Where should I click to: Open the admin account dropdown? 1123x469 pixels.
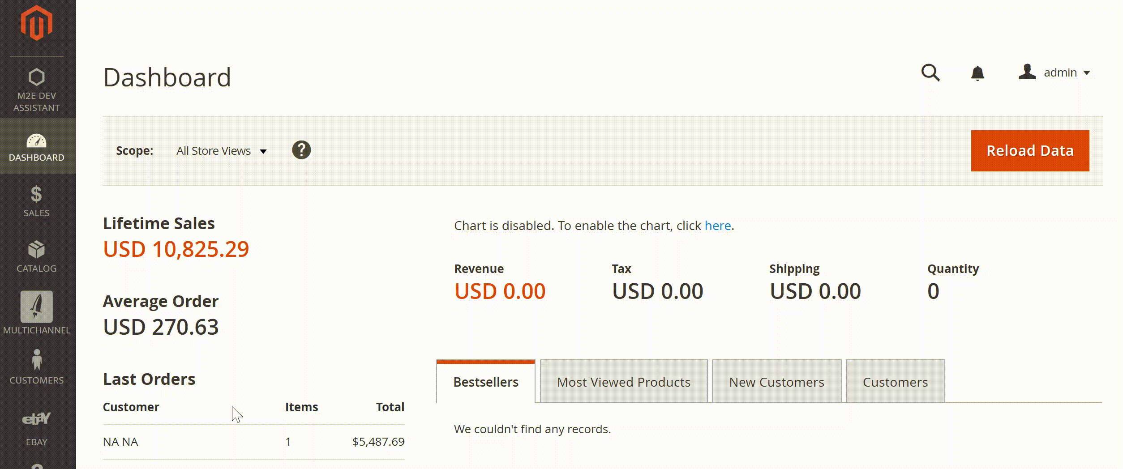pos(1054,72)
